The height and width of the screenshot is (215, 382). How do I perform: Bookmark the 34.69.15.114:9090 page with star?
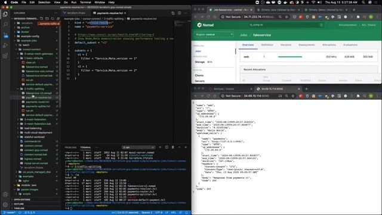click(x=293, y=96)
